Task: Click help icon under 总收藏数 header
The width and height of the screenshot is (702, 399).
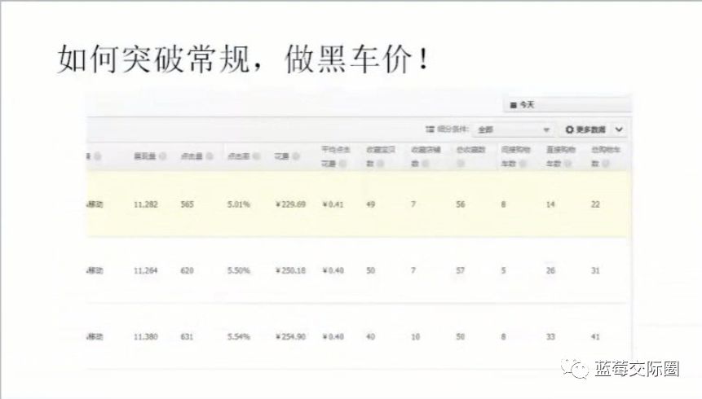Action: tap(461, 164)
